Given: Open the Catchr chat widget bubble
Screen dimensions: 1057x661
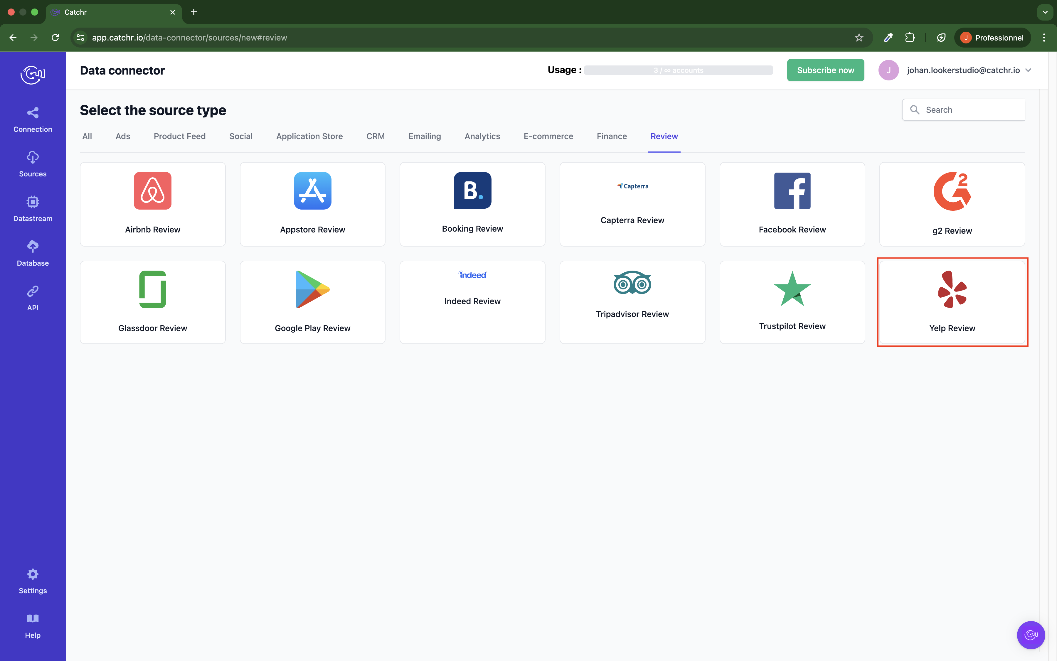Looking at the screenshot, I should (x=1031, y=635).
